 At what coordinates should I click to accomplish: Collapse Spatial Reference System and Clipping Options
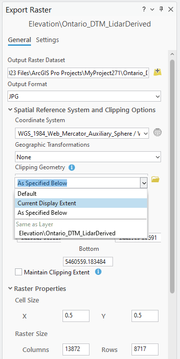point(10,110)
